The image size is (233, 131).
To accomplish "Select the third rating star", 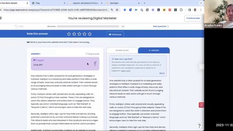I will [x=79, y=34].
